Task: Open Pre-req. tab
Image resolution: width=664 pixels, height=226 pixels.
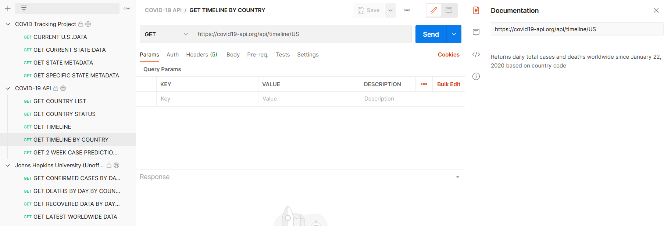Action: pyautogui.click(x=258, y=55)
